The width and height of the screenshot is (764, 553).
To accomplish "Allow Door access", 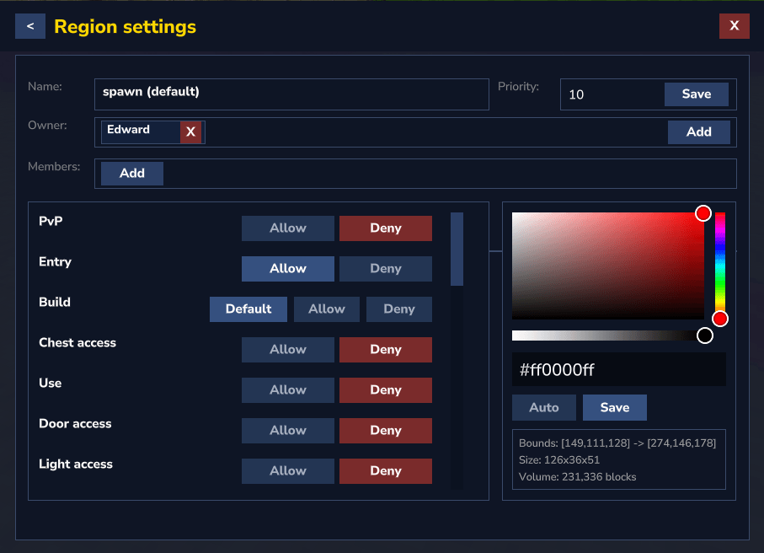I will 287,431.
